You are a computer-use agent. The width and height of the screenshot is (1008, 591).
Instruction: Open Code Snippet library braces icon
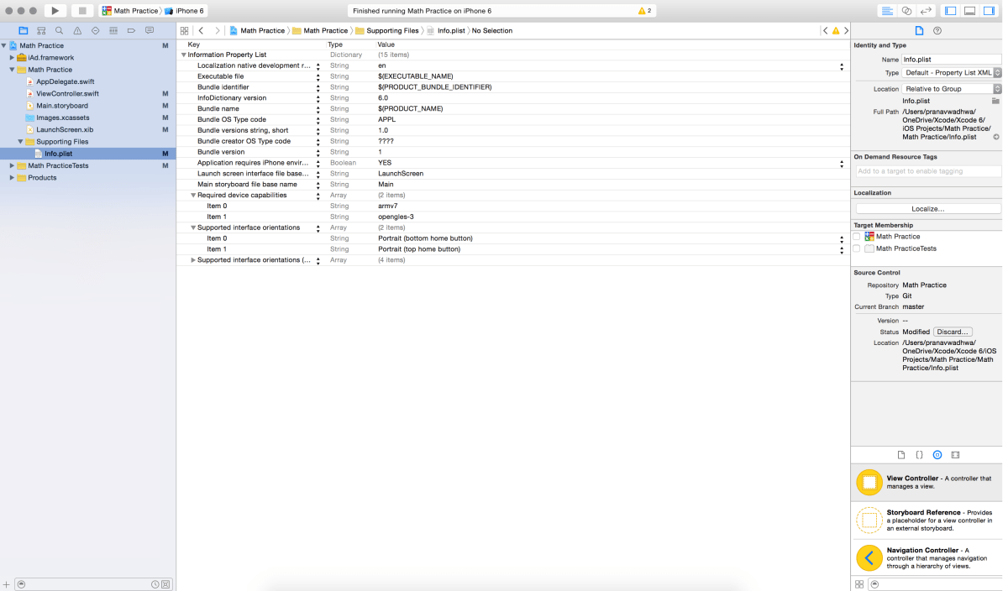[x=919, y=454]
